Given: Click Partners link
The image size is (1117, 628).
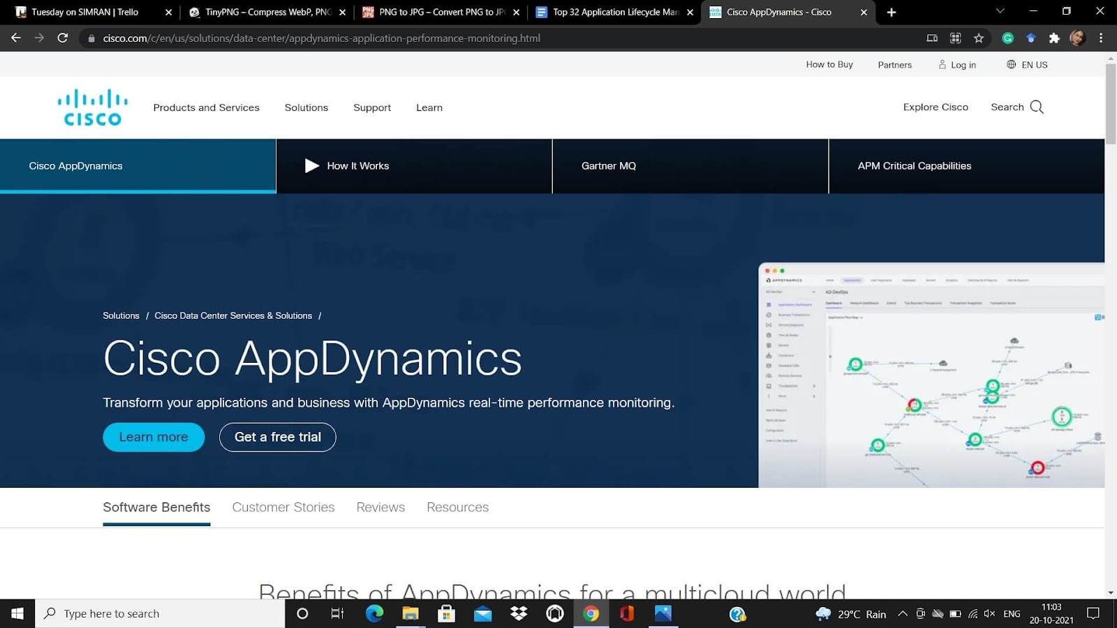Looking at the screenshot, I should [x=895, y=65].
